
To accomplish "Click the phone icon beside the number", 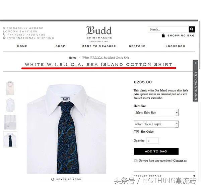I will (x=4, y=35).
